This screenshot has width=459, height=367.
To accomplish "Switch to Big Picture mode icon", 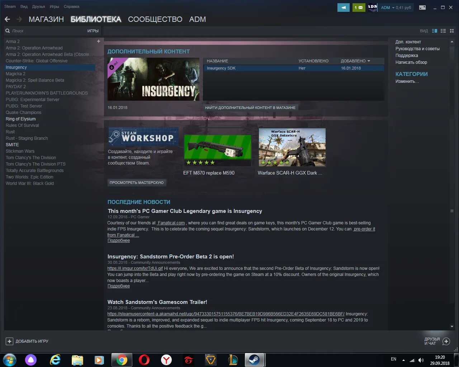I will coord(422,8).
